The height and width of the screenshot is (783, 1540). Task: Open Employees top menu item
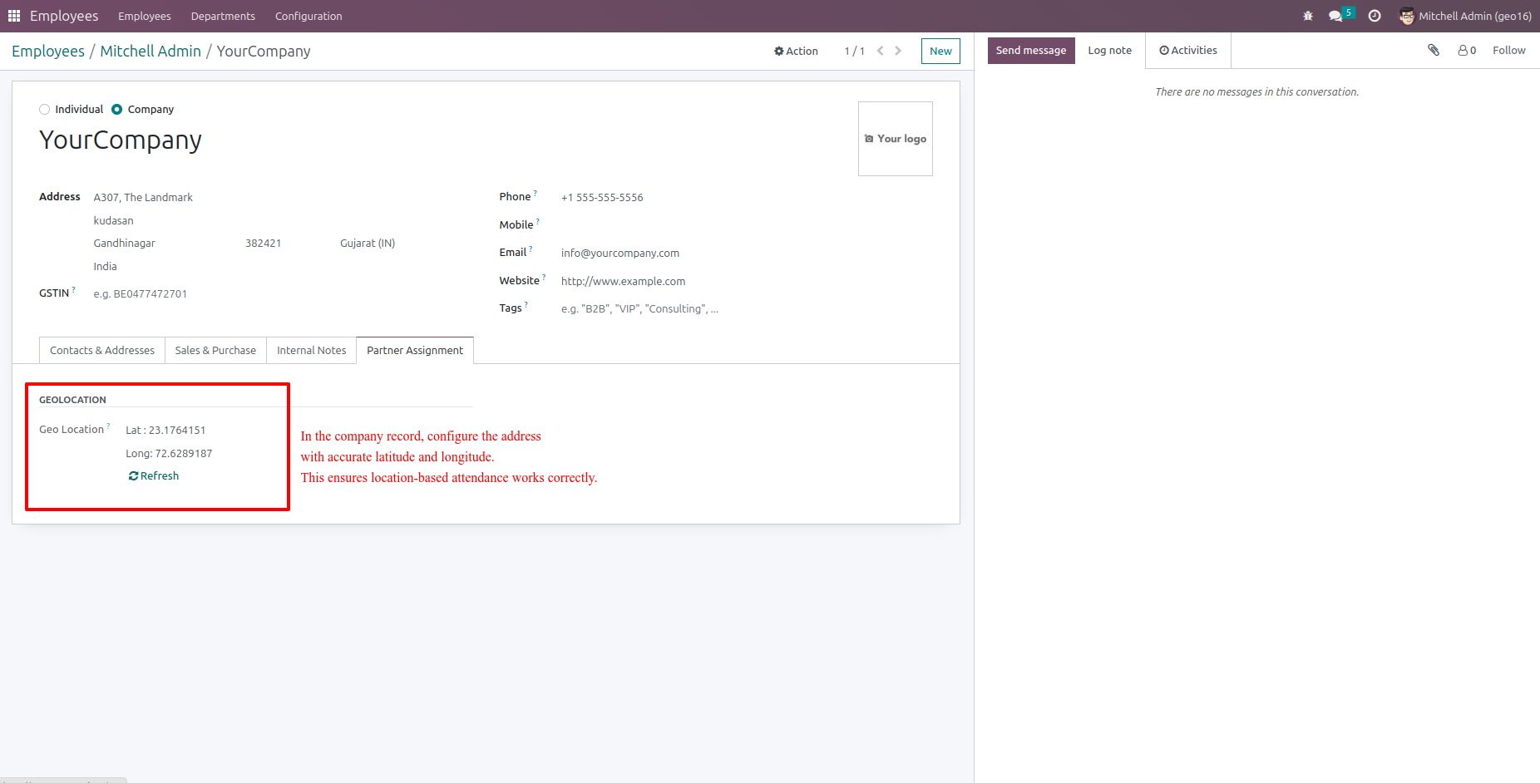point(145,16)
